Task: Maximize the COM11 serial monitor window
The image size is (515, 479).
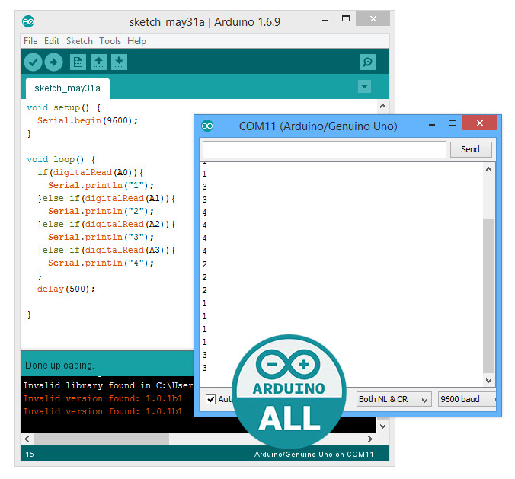Action: coord(453,123)
